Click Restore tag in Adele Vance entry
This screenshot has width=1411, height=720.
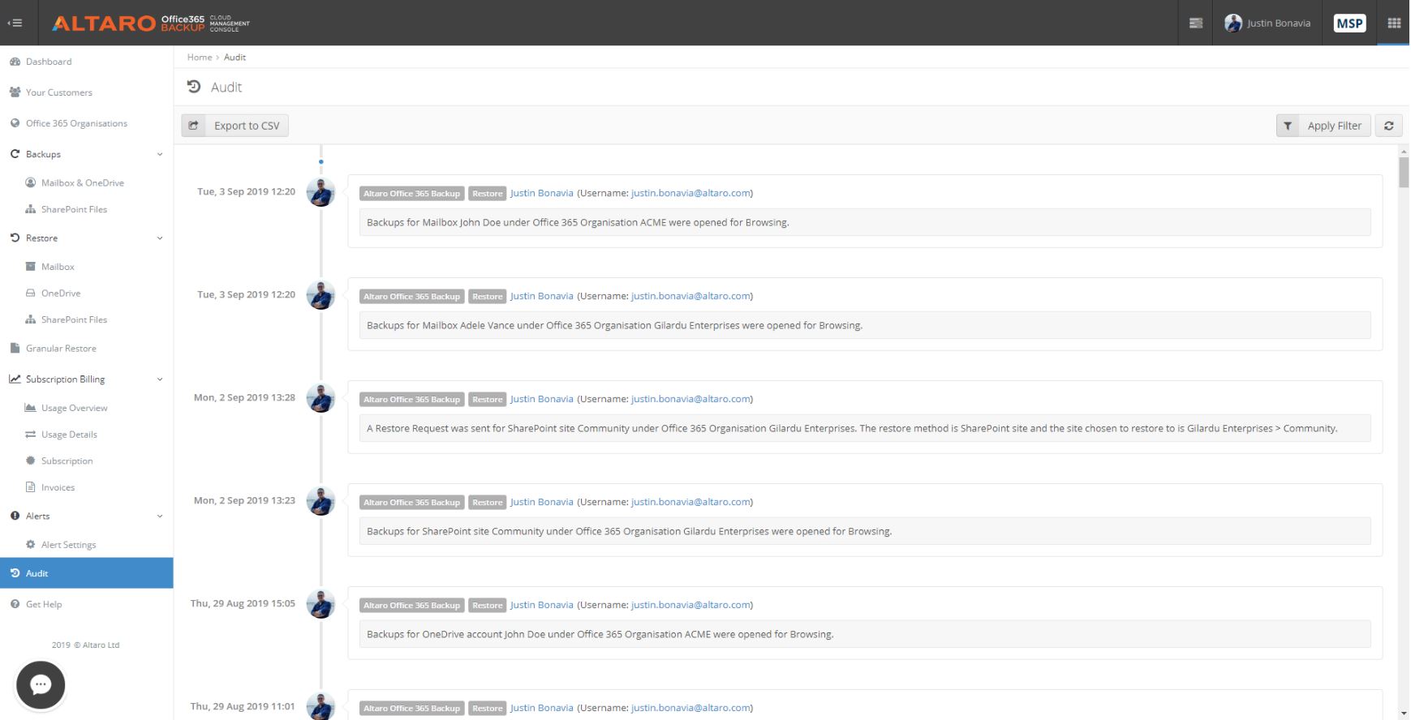coord(488,297)
